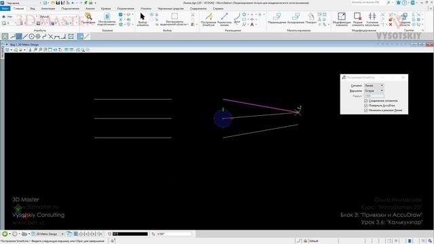Open the Справка ribbon tab
The width and height of the screenshot is (434, 244).
pyautogui.click(x=218, y=9)
